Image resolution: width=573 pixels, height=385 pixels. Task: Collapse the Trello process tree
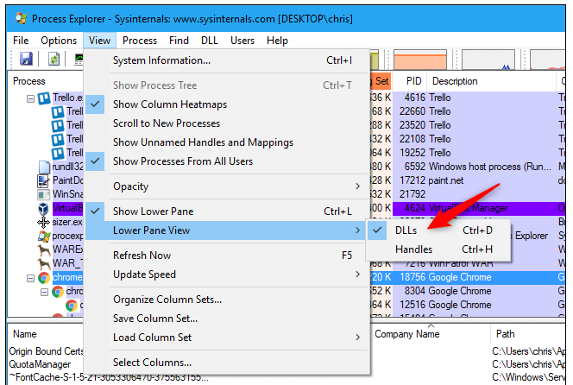pyautogui.click(x=31, y=98)
